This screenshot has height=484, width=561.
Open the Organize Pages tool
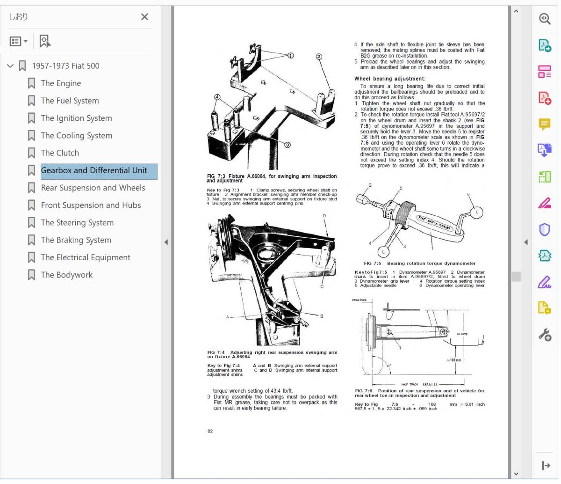tap(545, 72)
